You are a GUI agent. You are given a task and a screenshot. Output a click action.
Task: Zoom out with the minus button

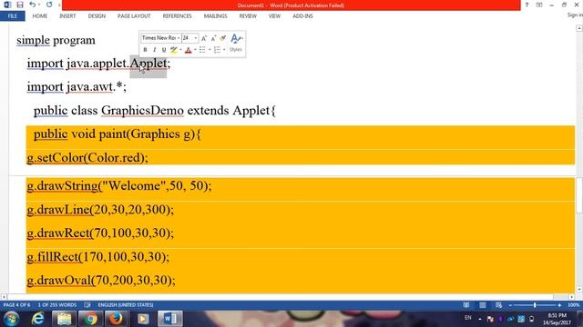pyautogui.click(x=510, y=305)
